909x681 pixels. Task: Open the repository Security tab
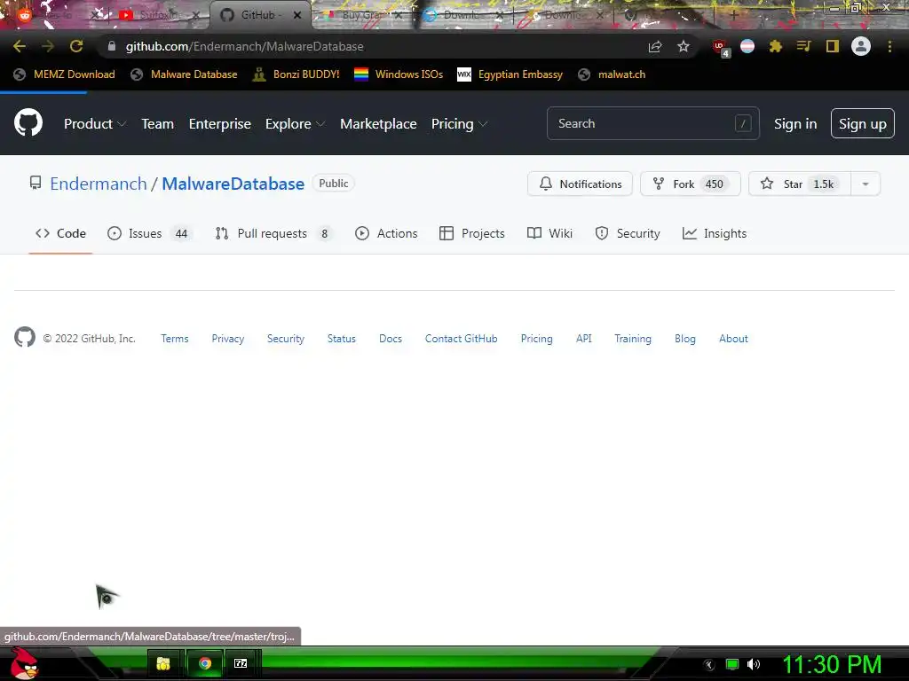click(628, 233)
